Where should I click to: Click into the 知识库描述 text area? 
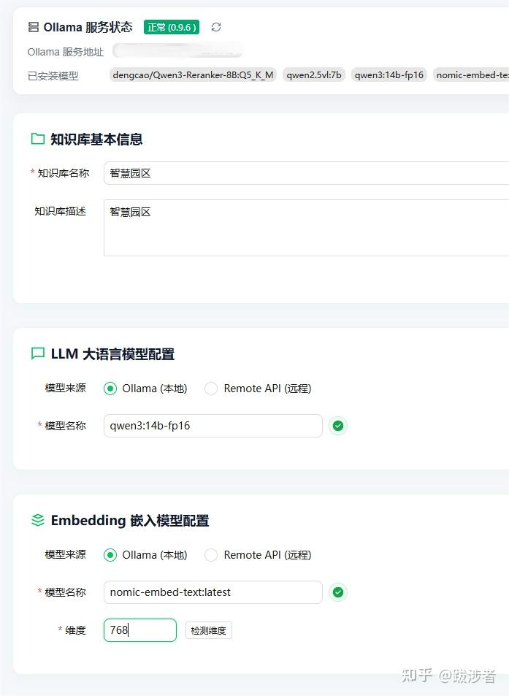307,228
